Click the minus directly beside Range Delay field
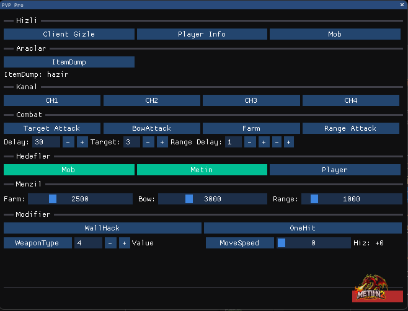Screen dimensions: 408x311 click(x=250, y=142)
